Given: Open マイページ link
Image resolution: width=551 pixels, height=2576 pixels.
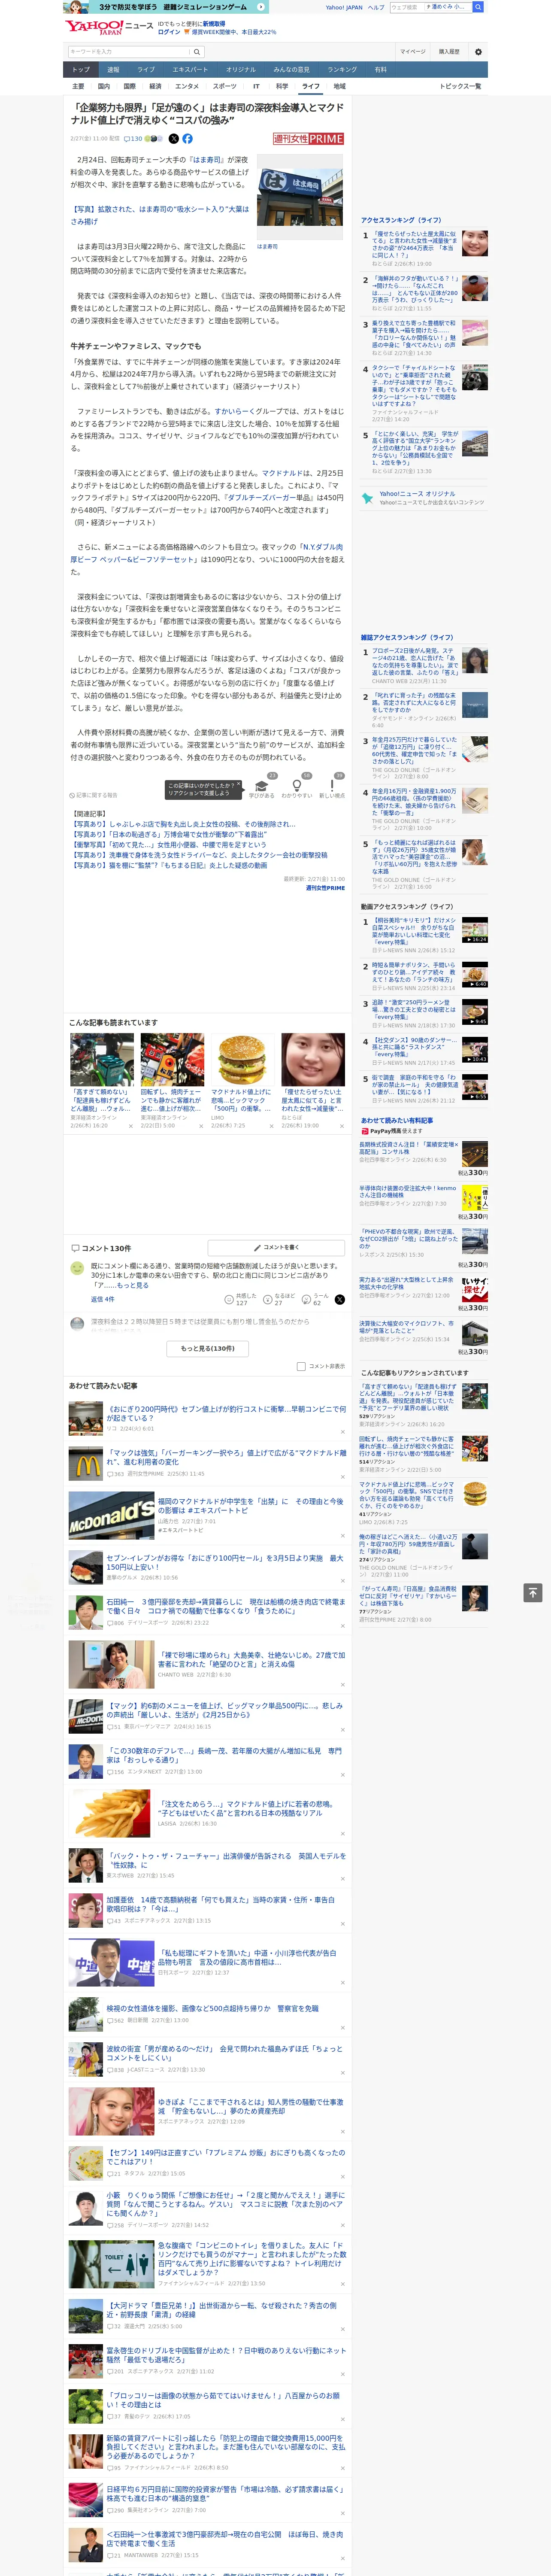Looking at the screenshot, I should click(413, 52).
